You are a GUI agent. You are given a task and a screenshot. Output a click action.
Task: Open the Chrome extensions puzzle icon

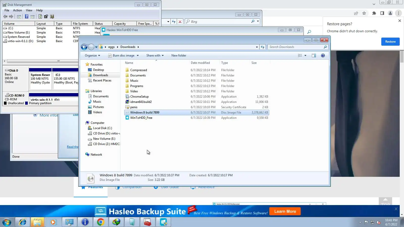pyautogui.click(x=374, y=13)
